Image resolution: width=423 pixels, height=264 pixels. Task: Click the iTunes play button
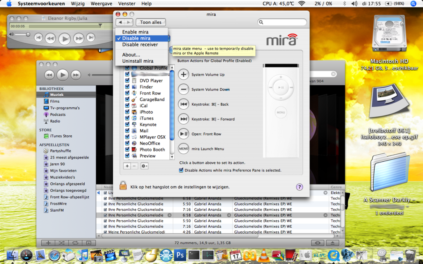[x=63, y=75]
